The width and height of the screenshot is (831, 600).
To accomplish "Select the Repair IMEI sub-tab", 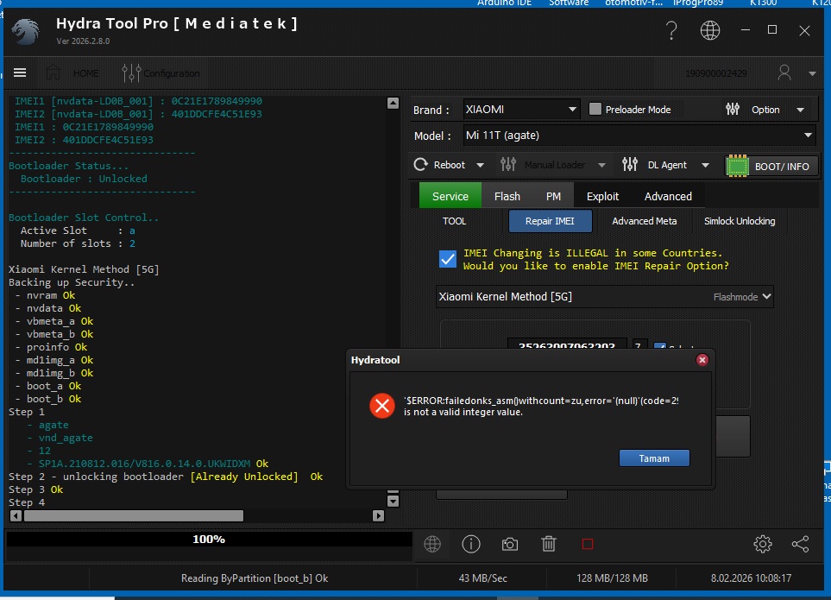I will [550, 221].
